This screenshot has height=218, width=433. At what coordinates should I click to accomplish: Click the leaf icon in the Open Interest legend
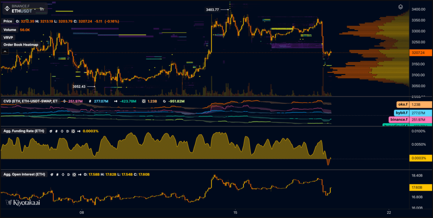coord(52,175)
